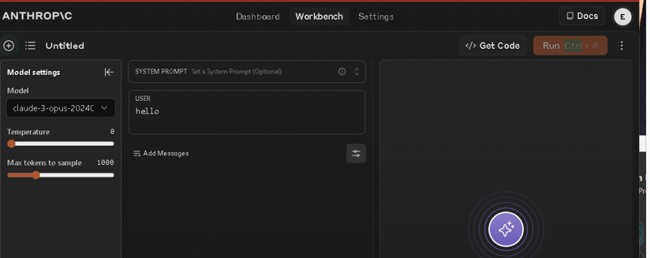650x258 pixels.
Task: Click the Untitled prompt title
Action: tap(65, 46)
